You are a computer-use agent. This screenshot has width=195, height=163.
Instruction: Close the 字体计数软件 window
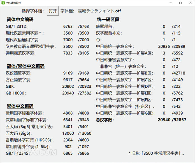pos(190,3)
